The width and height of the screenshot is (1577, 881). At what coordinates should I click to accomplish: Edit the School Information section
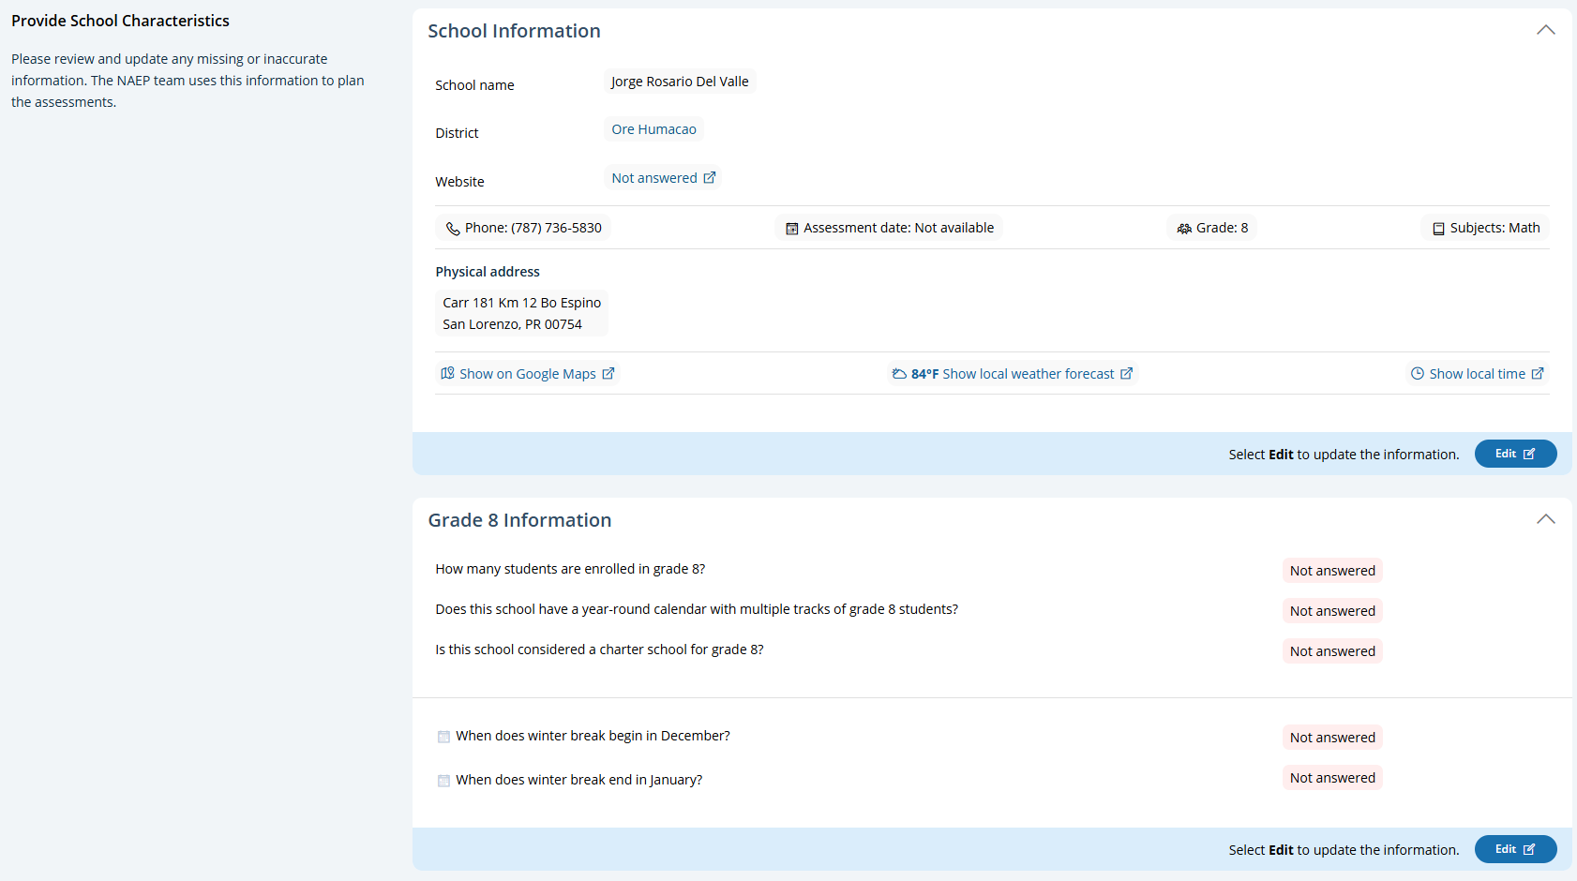(1515, 454)
